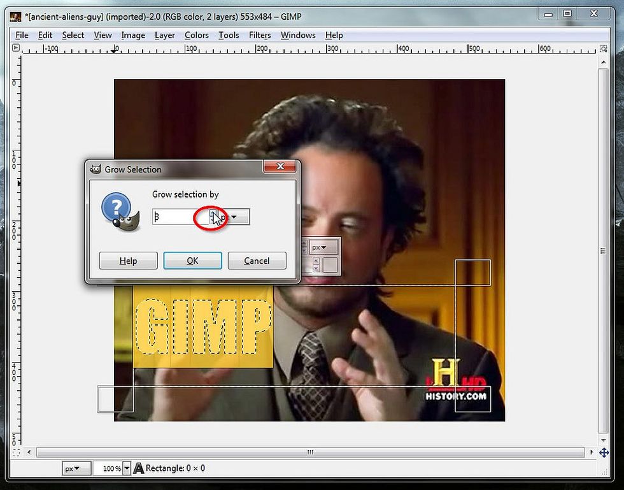The width and height of the screenshot is (624, 490).
Task: Cancel the Grow Selection dialog
Action: click(x=257, y=261)
